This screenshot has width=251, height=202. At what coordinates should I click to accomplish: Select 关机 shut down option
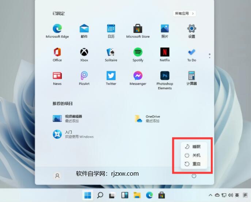point(194,155)
